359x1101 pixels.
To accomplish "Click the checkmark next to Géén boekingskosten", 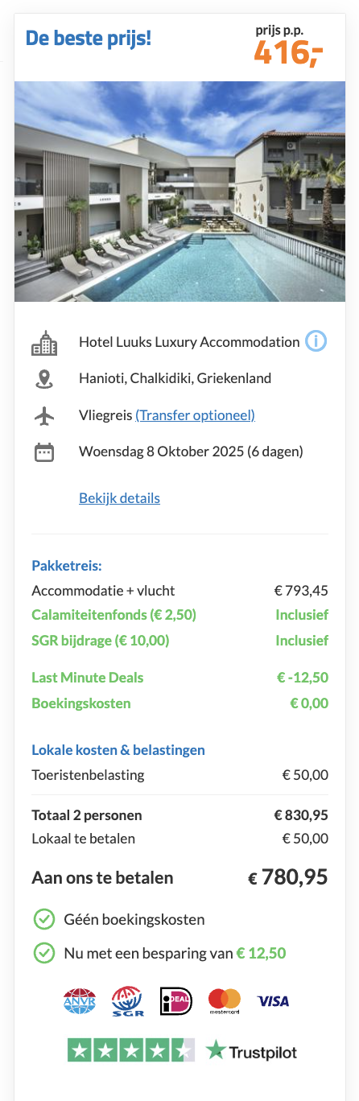I will tap(44, 919).
